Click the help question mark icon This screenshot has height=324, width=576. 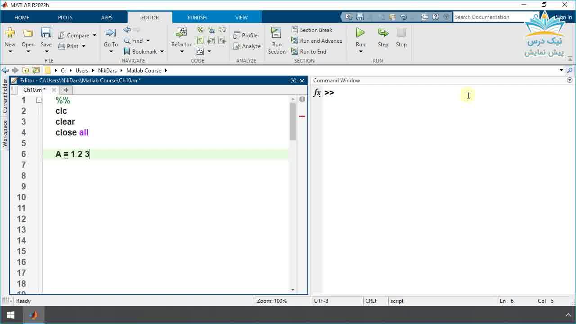coord(436,17)
